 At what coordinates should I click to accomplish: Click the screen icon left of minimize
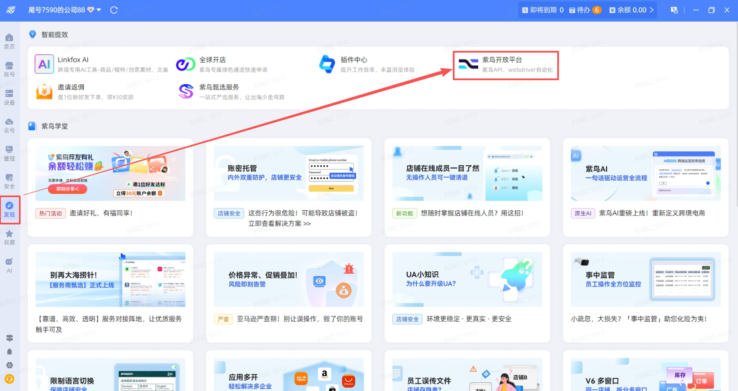click(674, 10)
